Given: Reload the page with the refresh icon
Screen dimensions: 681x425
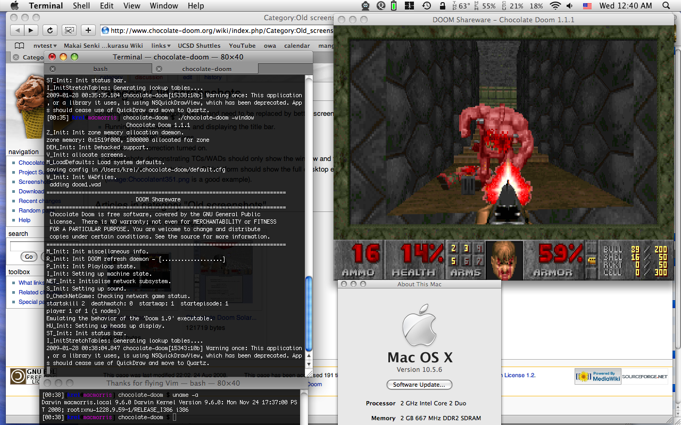Looking at the screenshot, I should point(49,30).
